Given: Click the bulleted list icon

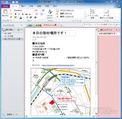Looking at the screenshot, I should (37, 14).
